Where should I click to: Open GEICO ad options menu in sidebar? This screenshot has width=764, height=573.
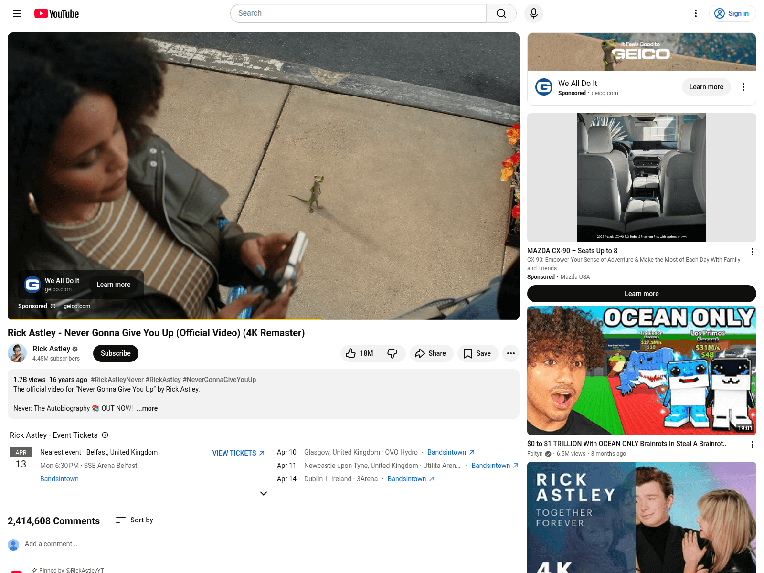743,87
